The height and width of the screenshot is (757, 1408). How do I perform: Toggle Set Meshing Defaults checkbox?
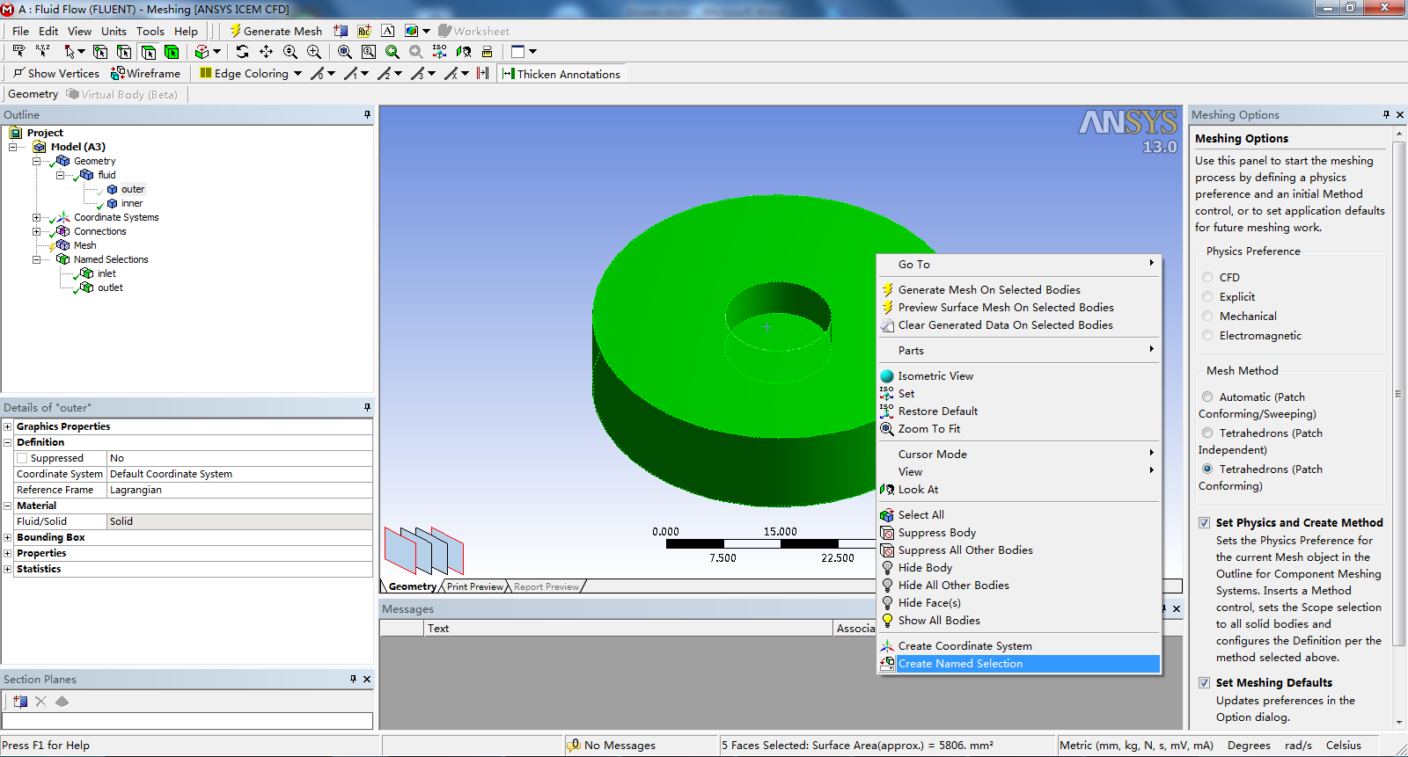(1204, 682)
